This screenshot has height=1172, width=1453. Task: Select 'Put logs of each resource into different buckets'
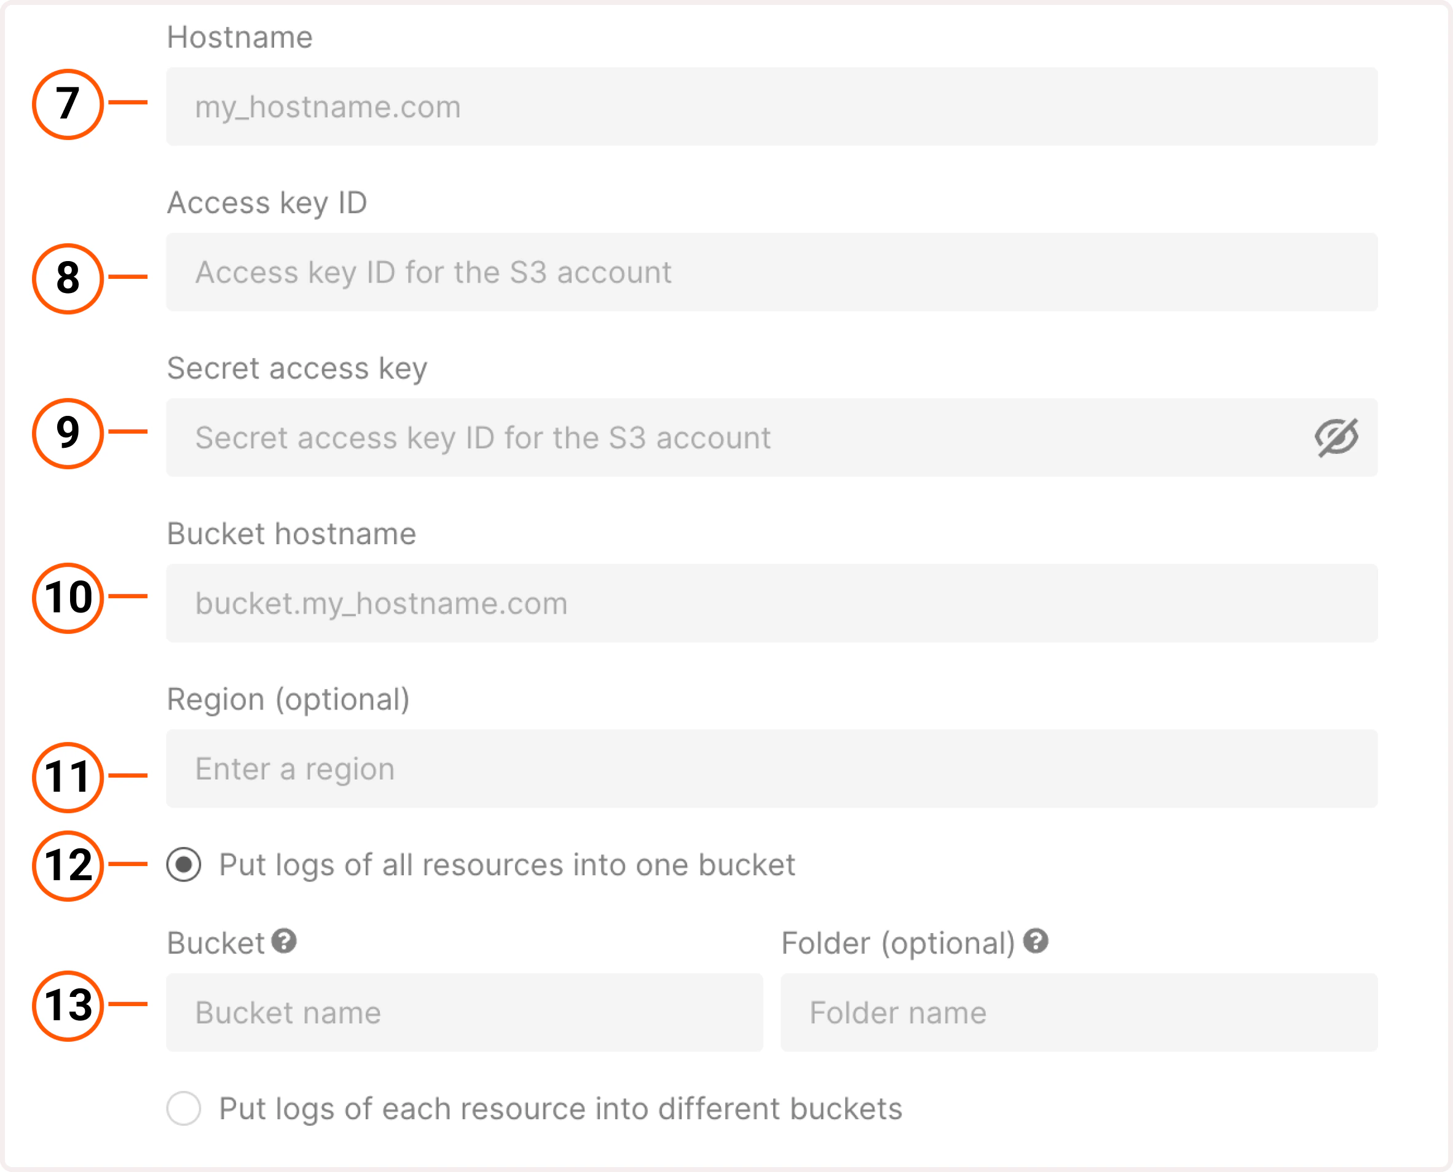coord(183,1108)
